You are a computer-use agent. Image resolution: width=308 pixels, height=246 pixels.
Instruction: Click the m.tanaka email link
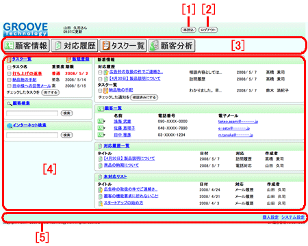(x=235, y=135)
